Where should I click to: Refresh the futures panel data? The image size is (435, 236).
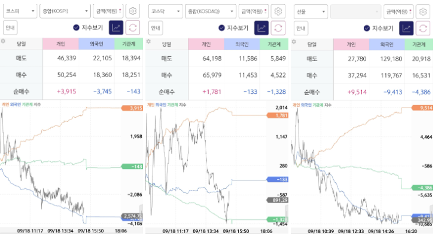[x=423, y=28]
